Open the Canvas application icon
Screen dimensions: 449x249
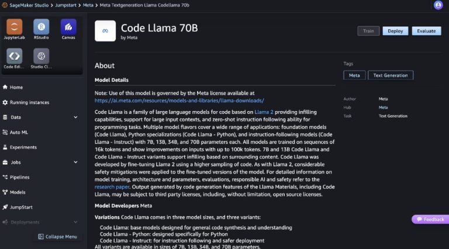pos(68,26)
